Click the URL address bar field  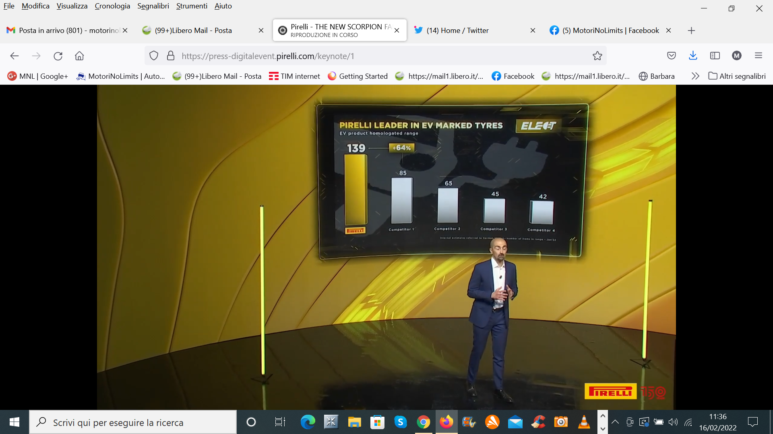click(x=378, y=56)
